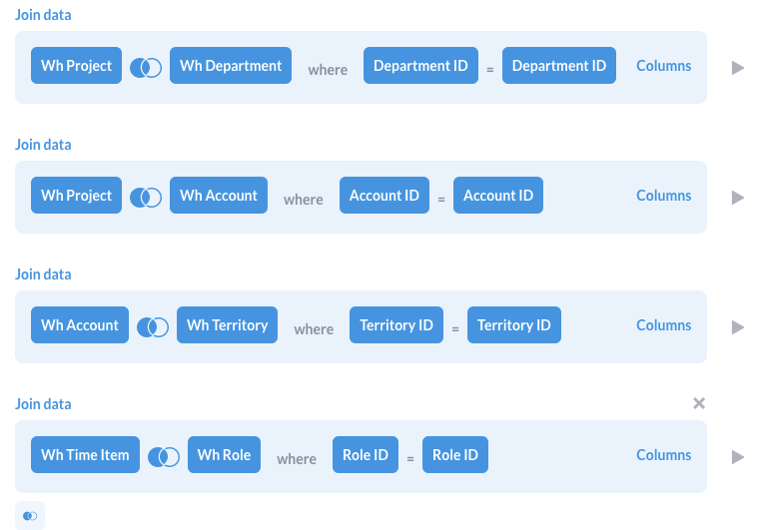Change join type between Wh Account and Wh Territory
Viewport: 759px width, 530px height.
pyautogui.click(x=153, y=327)
